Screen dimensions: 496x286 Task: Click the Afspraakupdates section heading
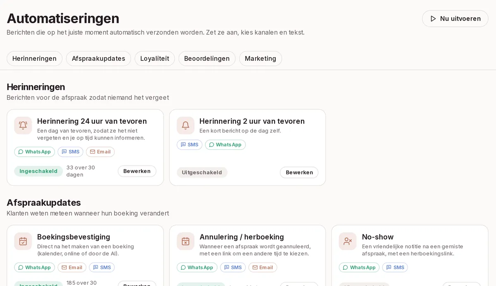[44, 203]
